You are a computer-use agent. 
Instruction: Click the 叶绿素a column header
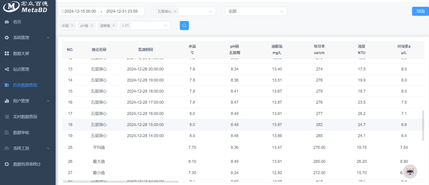pos(404,49)
